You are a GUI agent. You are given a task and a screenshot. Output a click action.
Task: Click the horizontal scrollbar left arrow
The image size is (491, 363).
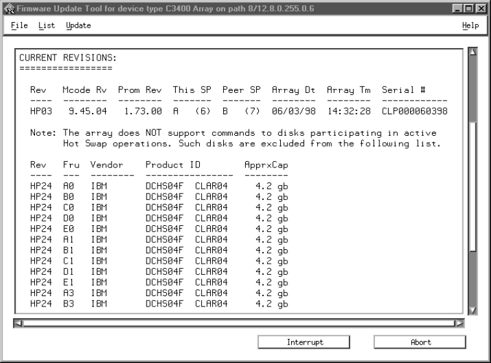point(19,321)
